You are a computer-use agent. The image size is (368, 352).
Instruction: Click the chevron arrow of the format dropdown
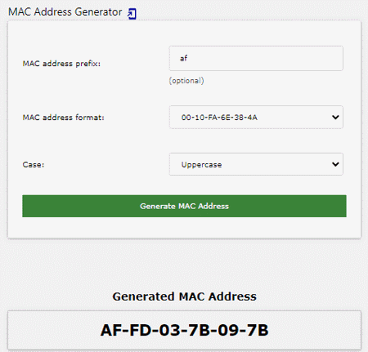[x=335, y=118]
